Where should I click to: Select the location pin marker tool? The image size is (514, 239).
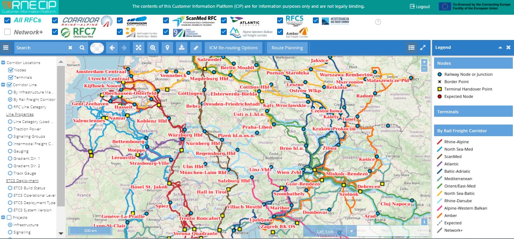[167, 48]
